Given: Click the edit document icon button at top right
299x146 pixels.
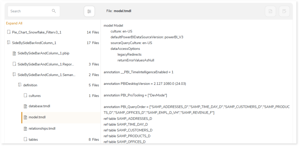Looking at the screenshot, I should 284,11.
